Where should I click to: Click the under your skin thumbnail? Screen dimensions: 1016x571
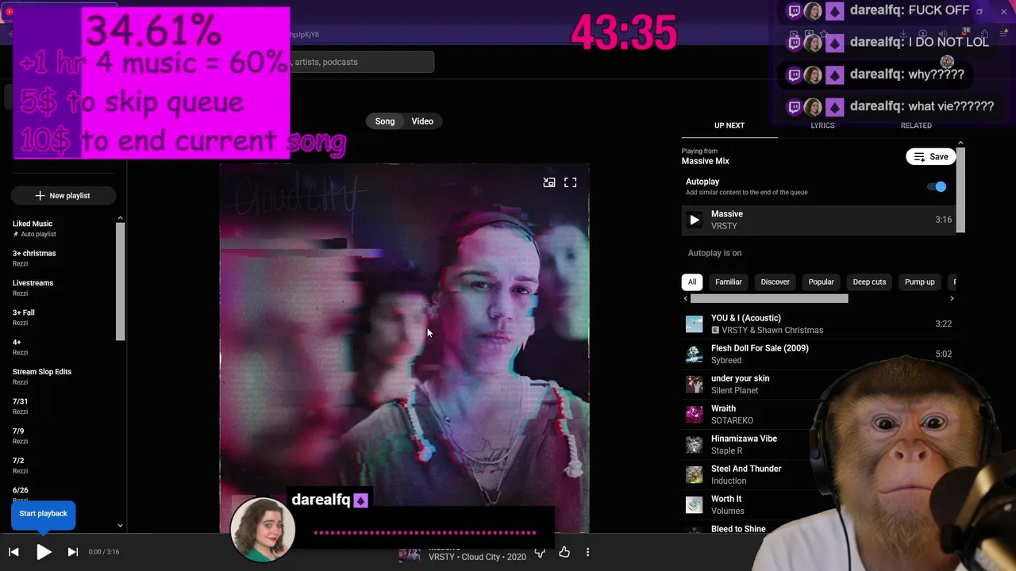(x=695, y=384)
